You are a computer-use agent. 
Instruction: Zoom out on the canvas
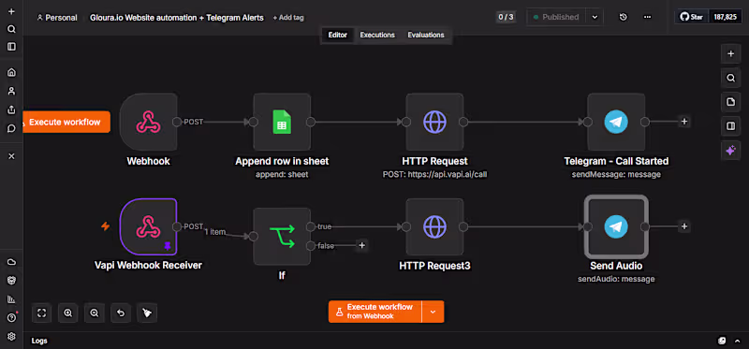click(x=95, y=313)
